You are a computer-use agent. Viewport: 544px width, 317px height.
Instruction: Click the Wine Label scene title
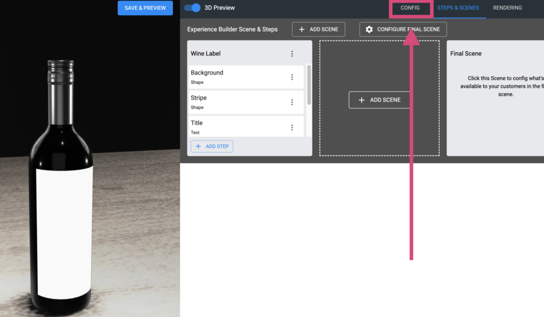point(206,54)
